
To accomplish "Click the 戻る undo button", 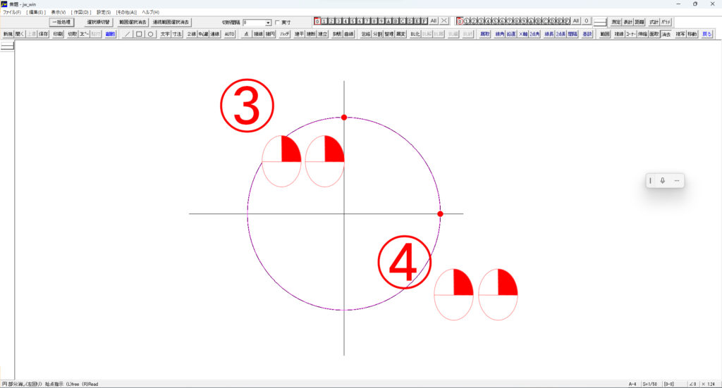I will click(706, 34).
